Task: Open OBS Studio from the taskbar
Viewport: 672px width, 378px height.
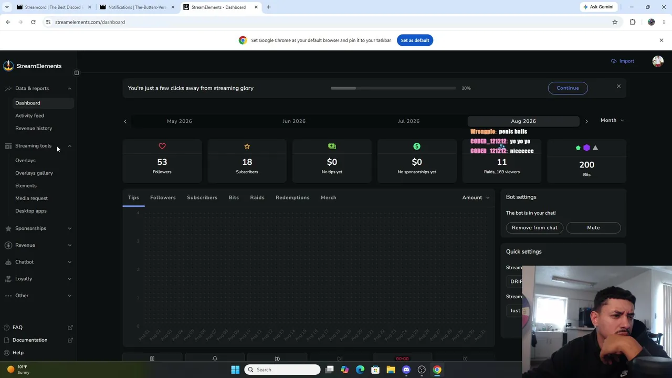Action: [422, 370]
